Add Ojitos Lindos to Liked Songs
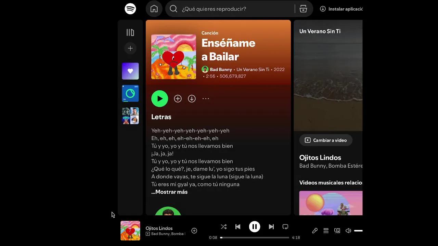438x246 pixels. coord(194,231)
